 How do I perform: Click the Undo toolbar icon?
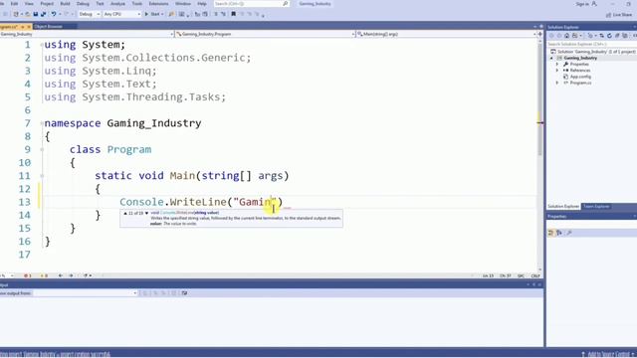53,14
